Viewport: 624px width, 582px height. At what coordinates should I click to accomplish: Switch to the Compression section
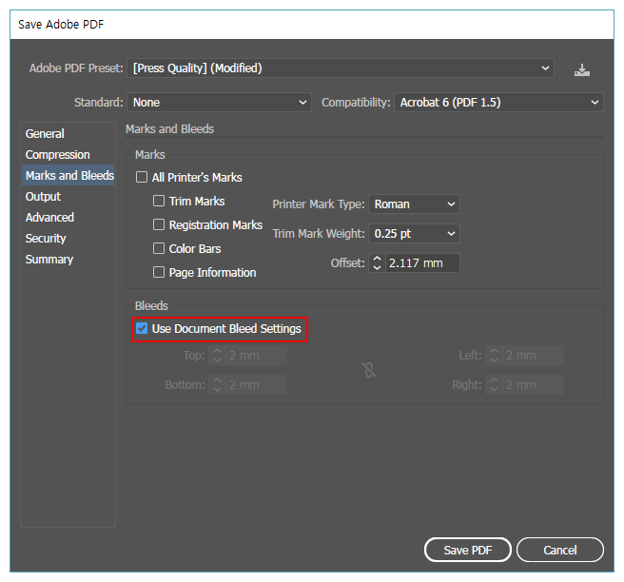pos(68,155)
